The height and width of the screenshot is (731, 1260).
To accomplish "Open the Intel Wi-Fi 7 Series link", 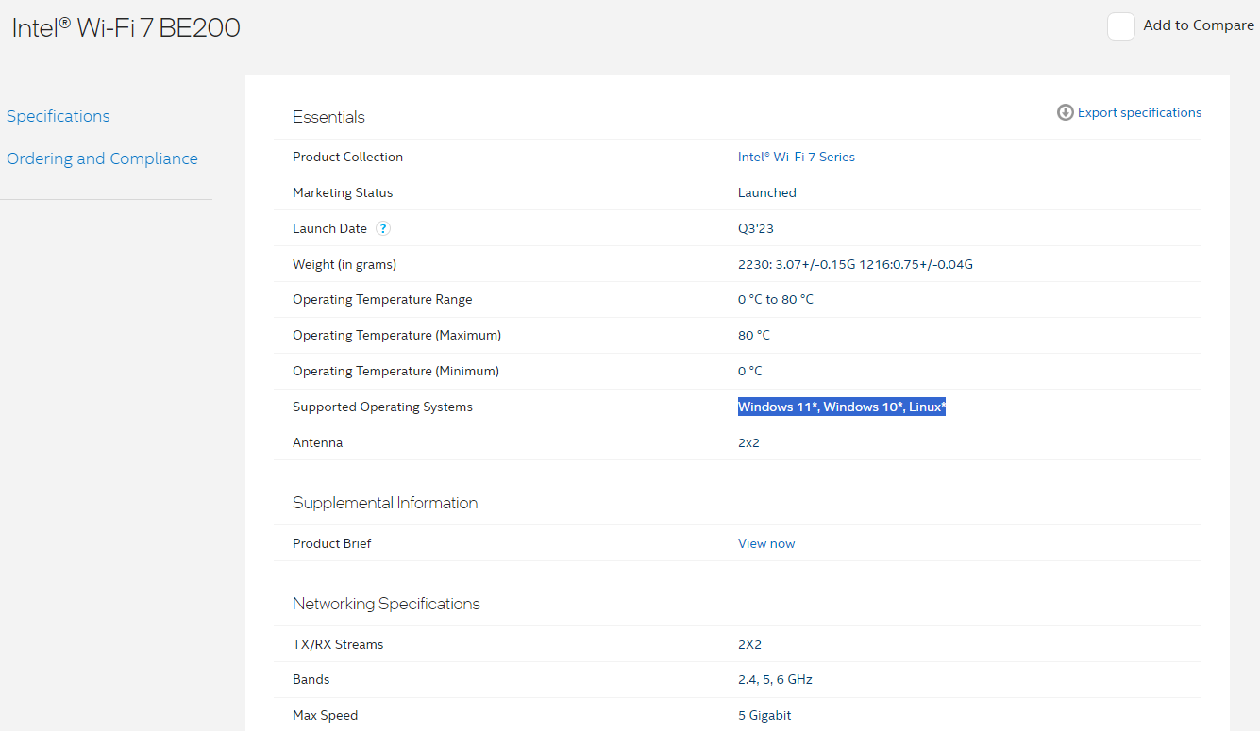I will pyautogui.click(x=797, y=158).
